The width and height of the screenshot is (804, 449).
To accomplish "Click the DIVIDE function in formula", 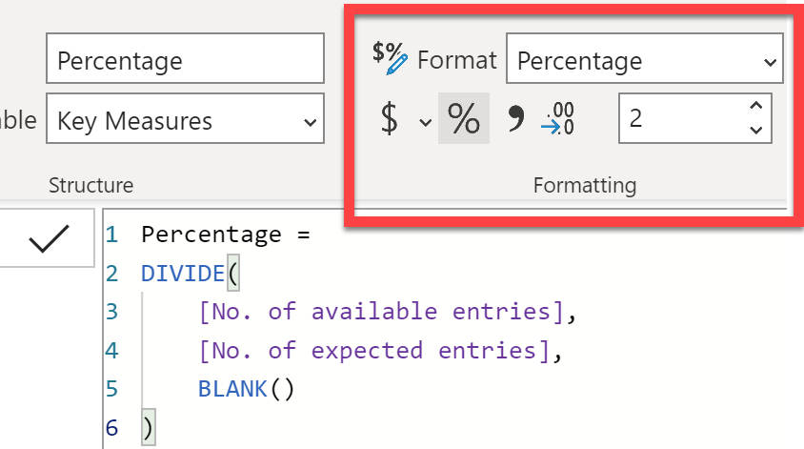I will click(183, 274).
